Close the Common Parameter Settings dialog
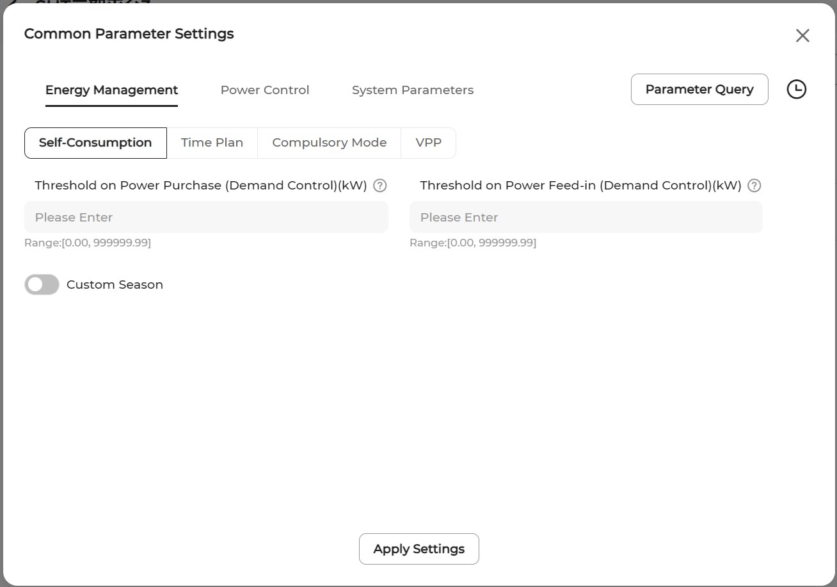This screenshot has width=837, height=587. (x=802, y=36)
